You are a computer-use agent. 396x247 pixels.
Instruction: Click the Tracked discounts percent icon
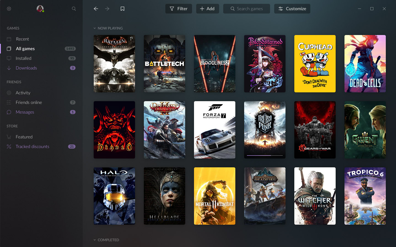[9, 146]
